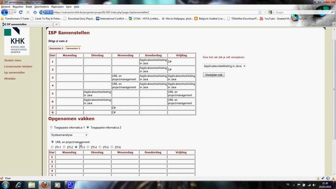This screenshot has width=336, height=189.
Task: Open Bestand menu
Action: tap(6, 7)
